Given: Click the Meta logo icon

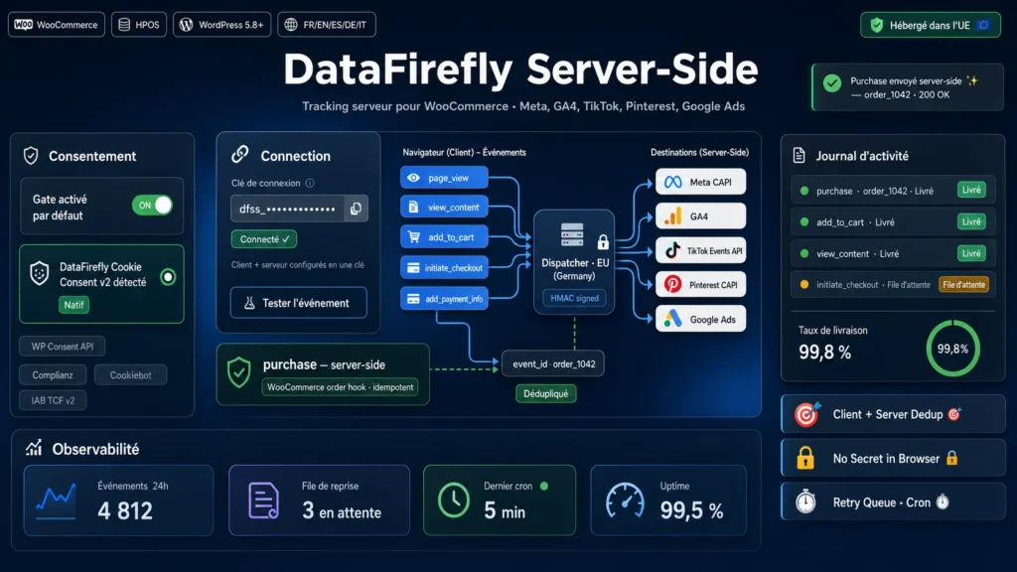Looking at the screenshot, I should [672, 183].
